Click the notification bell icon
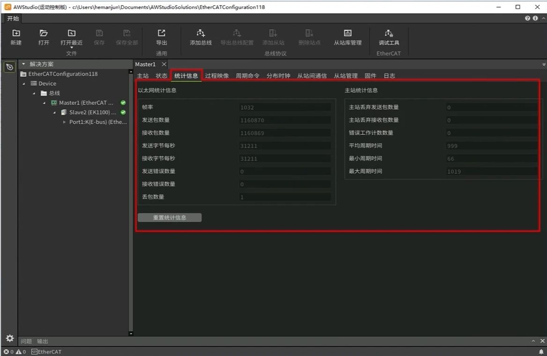 pyautogui.click(x=541, y=352)
